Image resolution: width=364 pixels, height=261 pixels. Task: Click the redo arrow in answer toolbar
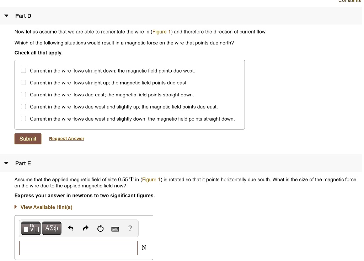tap(86, 228)
